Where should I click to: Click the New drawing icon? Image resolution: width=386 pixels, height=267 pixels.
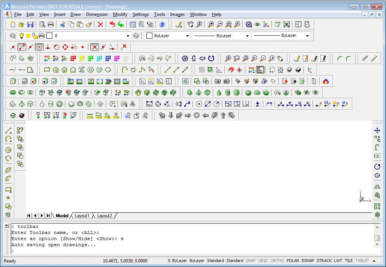(13, 24)
